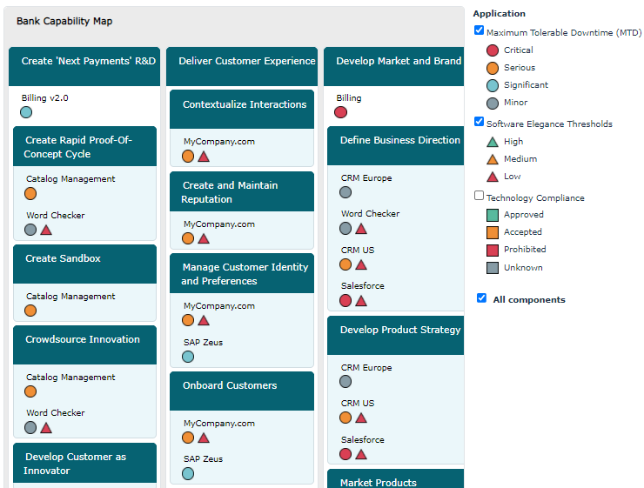Uncheck Maximum Tolerable Downtime (MTD) checkbox
Image resolution: width=644 pixels, height=488 pixels.
tap(479, 30)
